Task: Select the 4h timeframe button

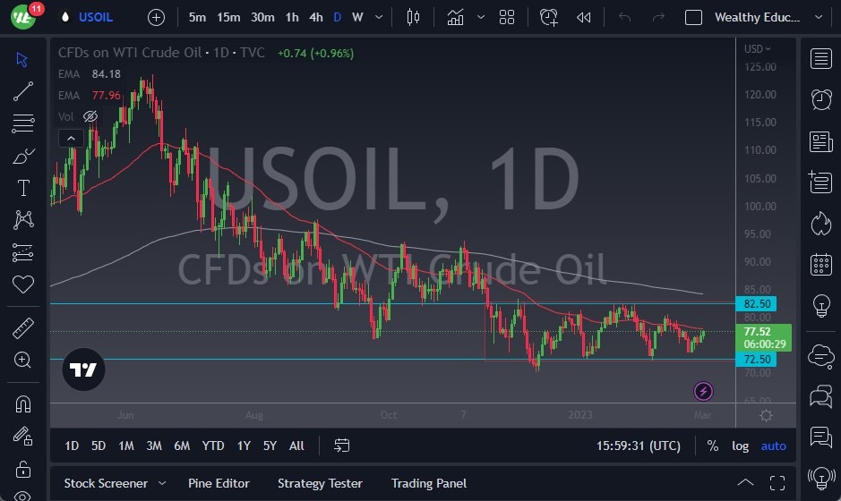Action: (x=315, y=17)
